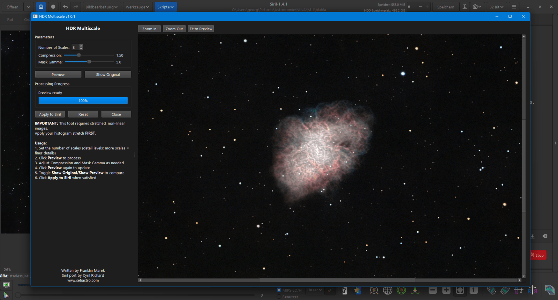Click the Compression slider handle
558x300 pixels.
click(79, 55)
